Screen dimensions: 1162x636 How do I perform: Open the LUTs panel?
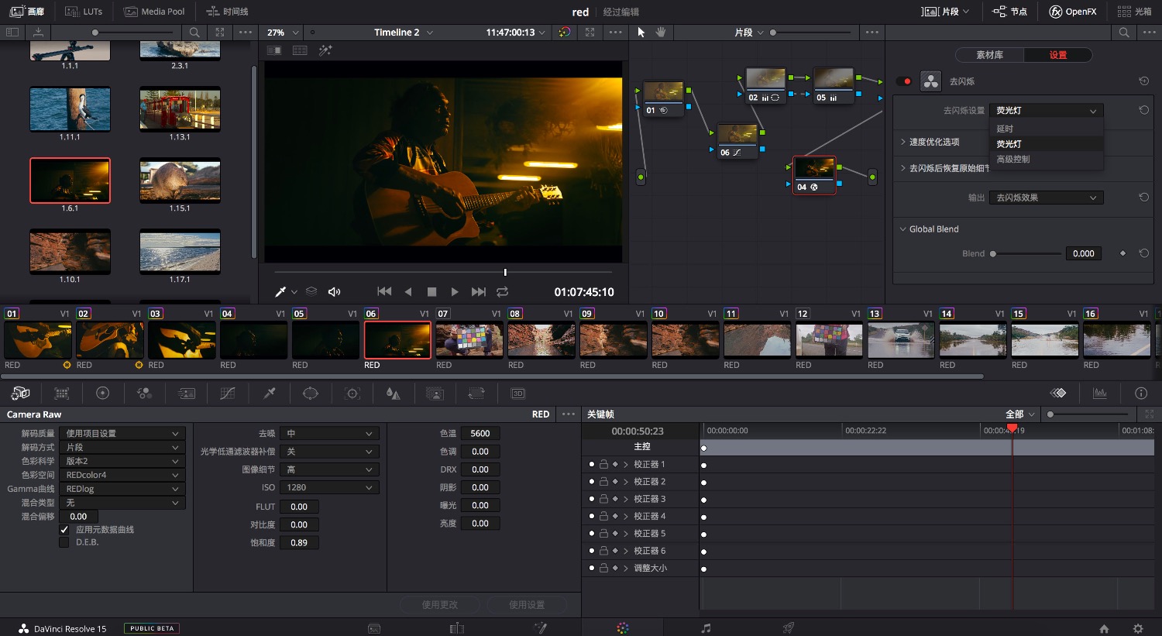[84, 12]
